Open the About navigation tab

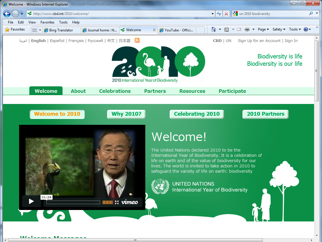[x=78, y=91]
